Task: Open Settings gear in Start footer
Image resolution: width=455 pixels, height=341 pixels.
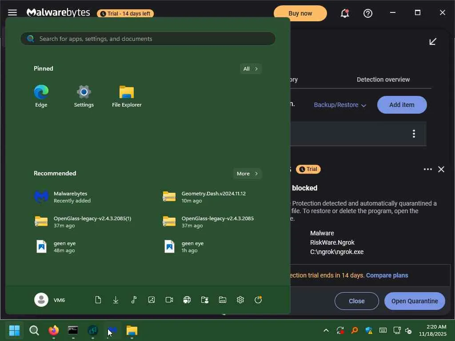Action: click(x=240, y=300)
